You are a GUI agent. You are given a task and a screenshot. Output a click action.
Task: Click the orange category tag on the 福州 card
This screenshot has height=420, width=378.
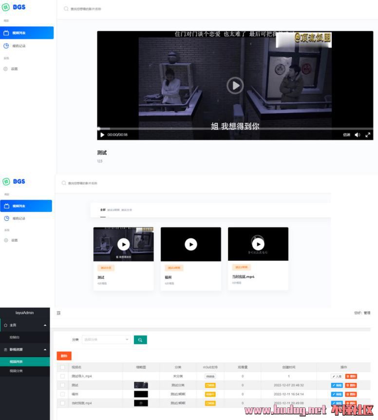[174, 268]
